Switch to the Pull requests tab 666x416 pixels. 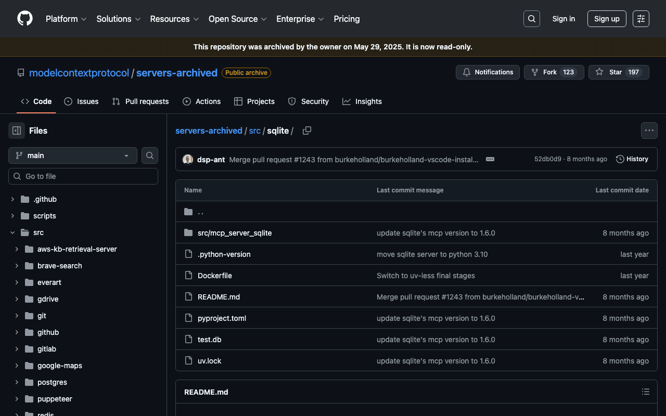click(140, 101)
